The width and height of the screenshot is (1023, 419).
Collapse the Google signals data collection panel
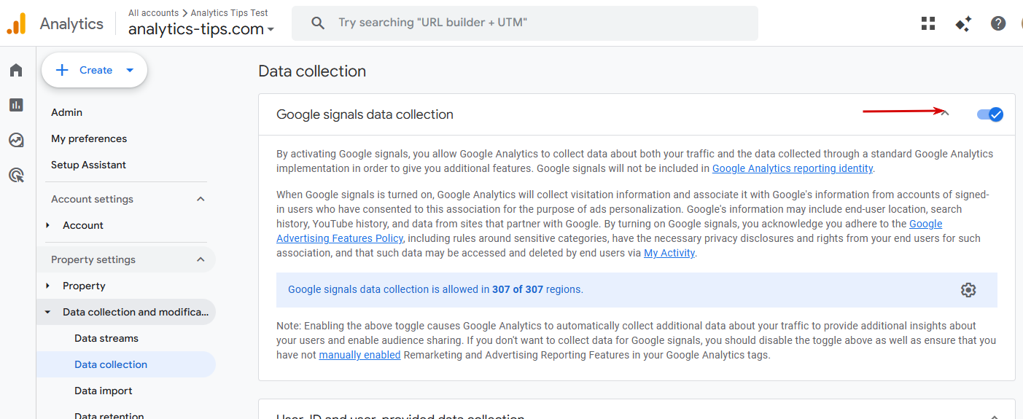[x=945, y=114]
